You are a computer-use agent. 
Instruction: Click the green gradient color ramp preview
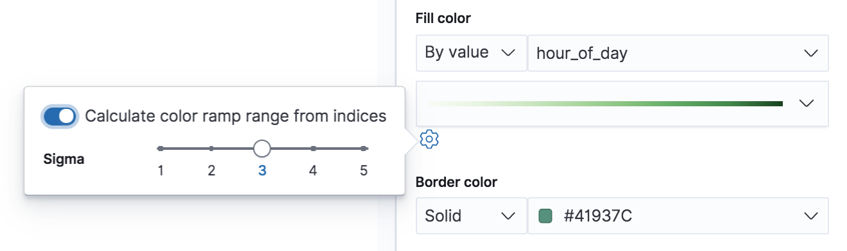604,103
